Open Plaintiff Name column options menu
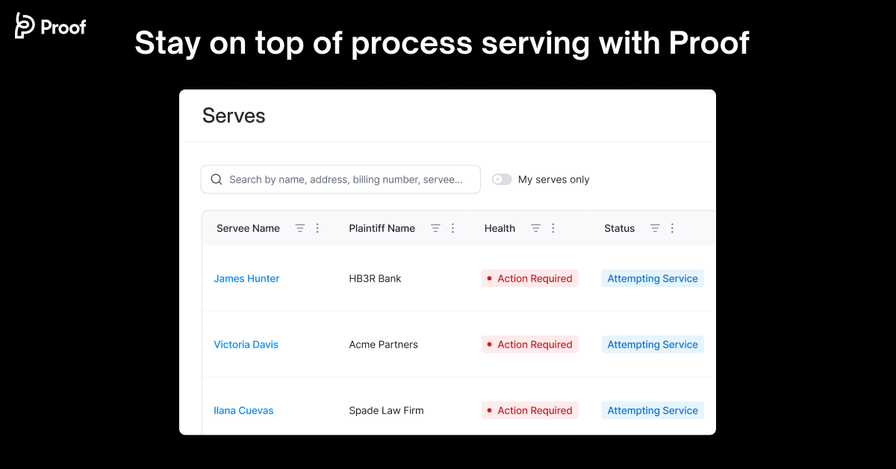This screenshot has width=896, height=469. [x=452, y=228]
